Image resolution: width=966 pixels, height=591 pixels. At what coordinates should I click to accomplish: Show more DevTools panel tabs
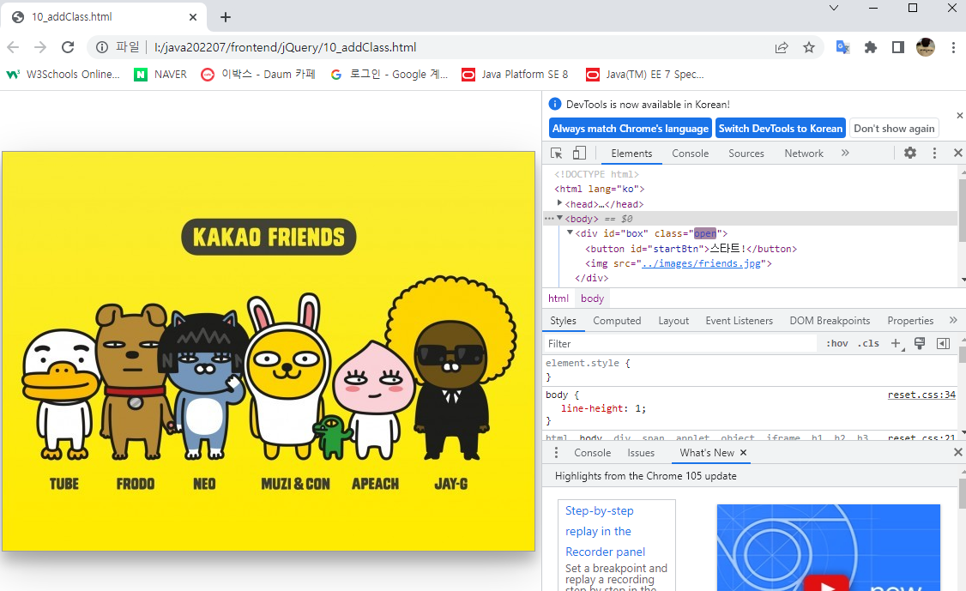tap(845, 153)
